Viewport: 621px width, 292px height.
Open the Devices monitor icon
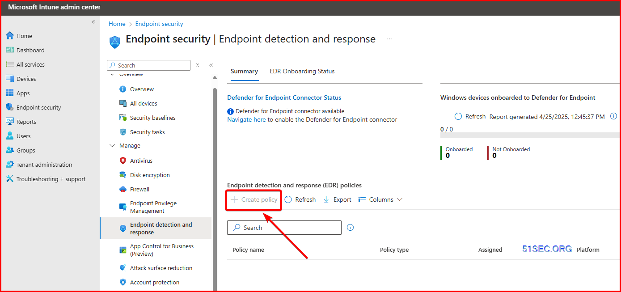coord(10,79)
